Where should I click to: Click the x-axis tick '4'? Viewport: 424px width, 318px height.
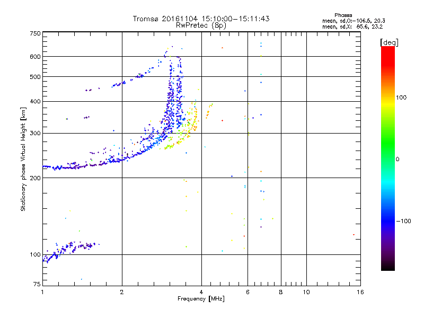coord(201,292)
